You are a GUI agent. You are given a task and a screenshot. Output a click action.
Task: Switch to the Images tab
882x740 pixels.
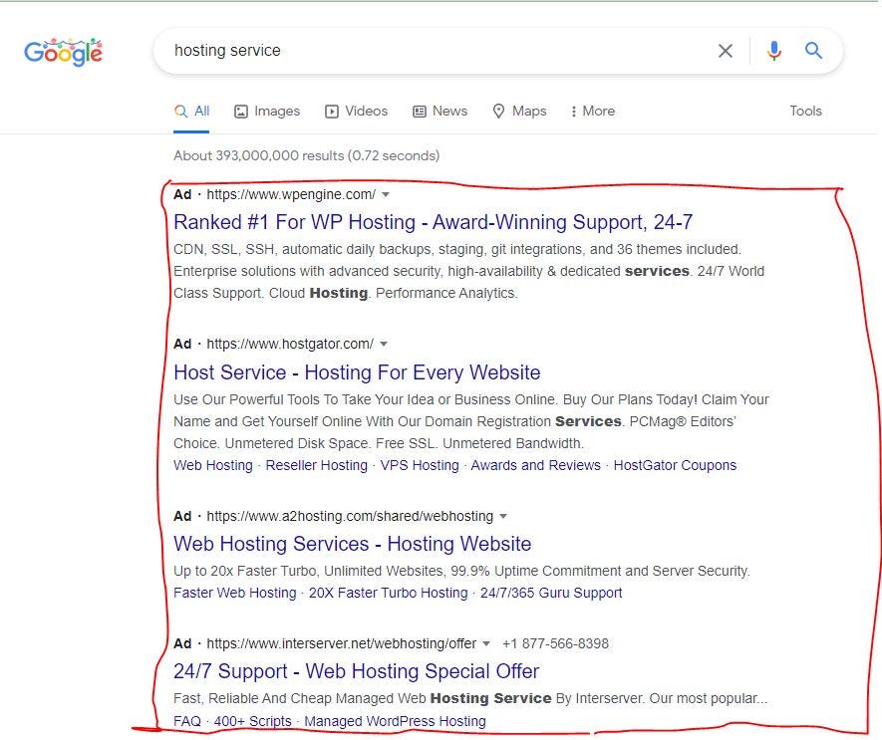[x=267, y=112]
